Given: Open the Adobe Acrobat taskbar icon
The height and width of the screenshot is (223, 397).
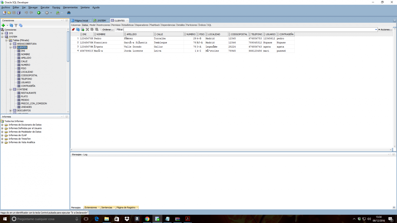Looking at the screenshot, I should click(188, 219).
